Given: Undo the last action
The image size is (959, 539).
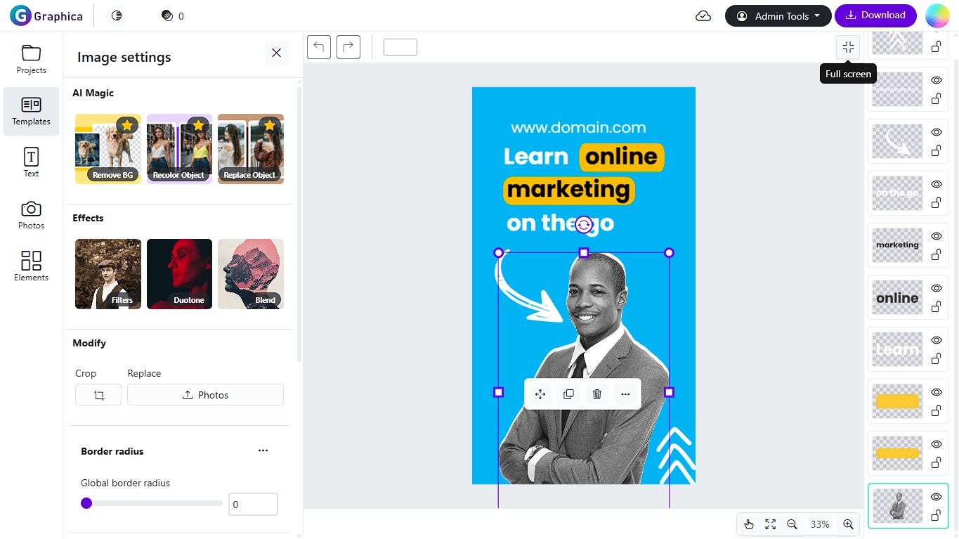Looking at the screenshot, I should (319, 47).
